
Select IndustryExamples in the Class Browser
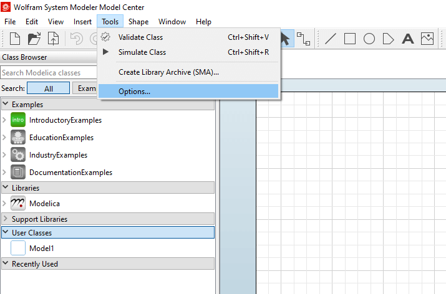(58, 155)
